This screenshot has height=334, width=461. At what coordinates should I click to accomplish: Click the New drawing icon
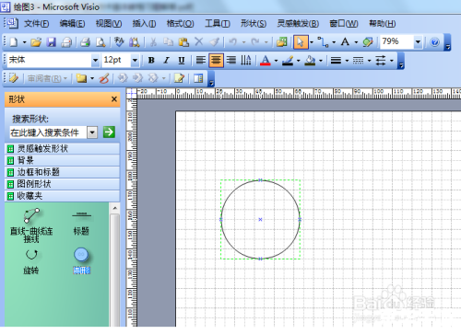point(14,42)
